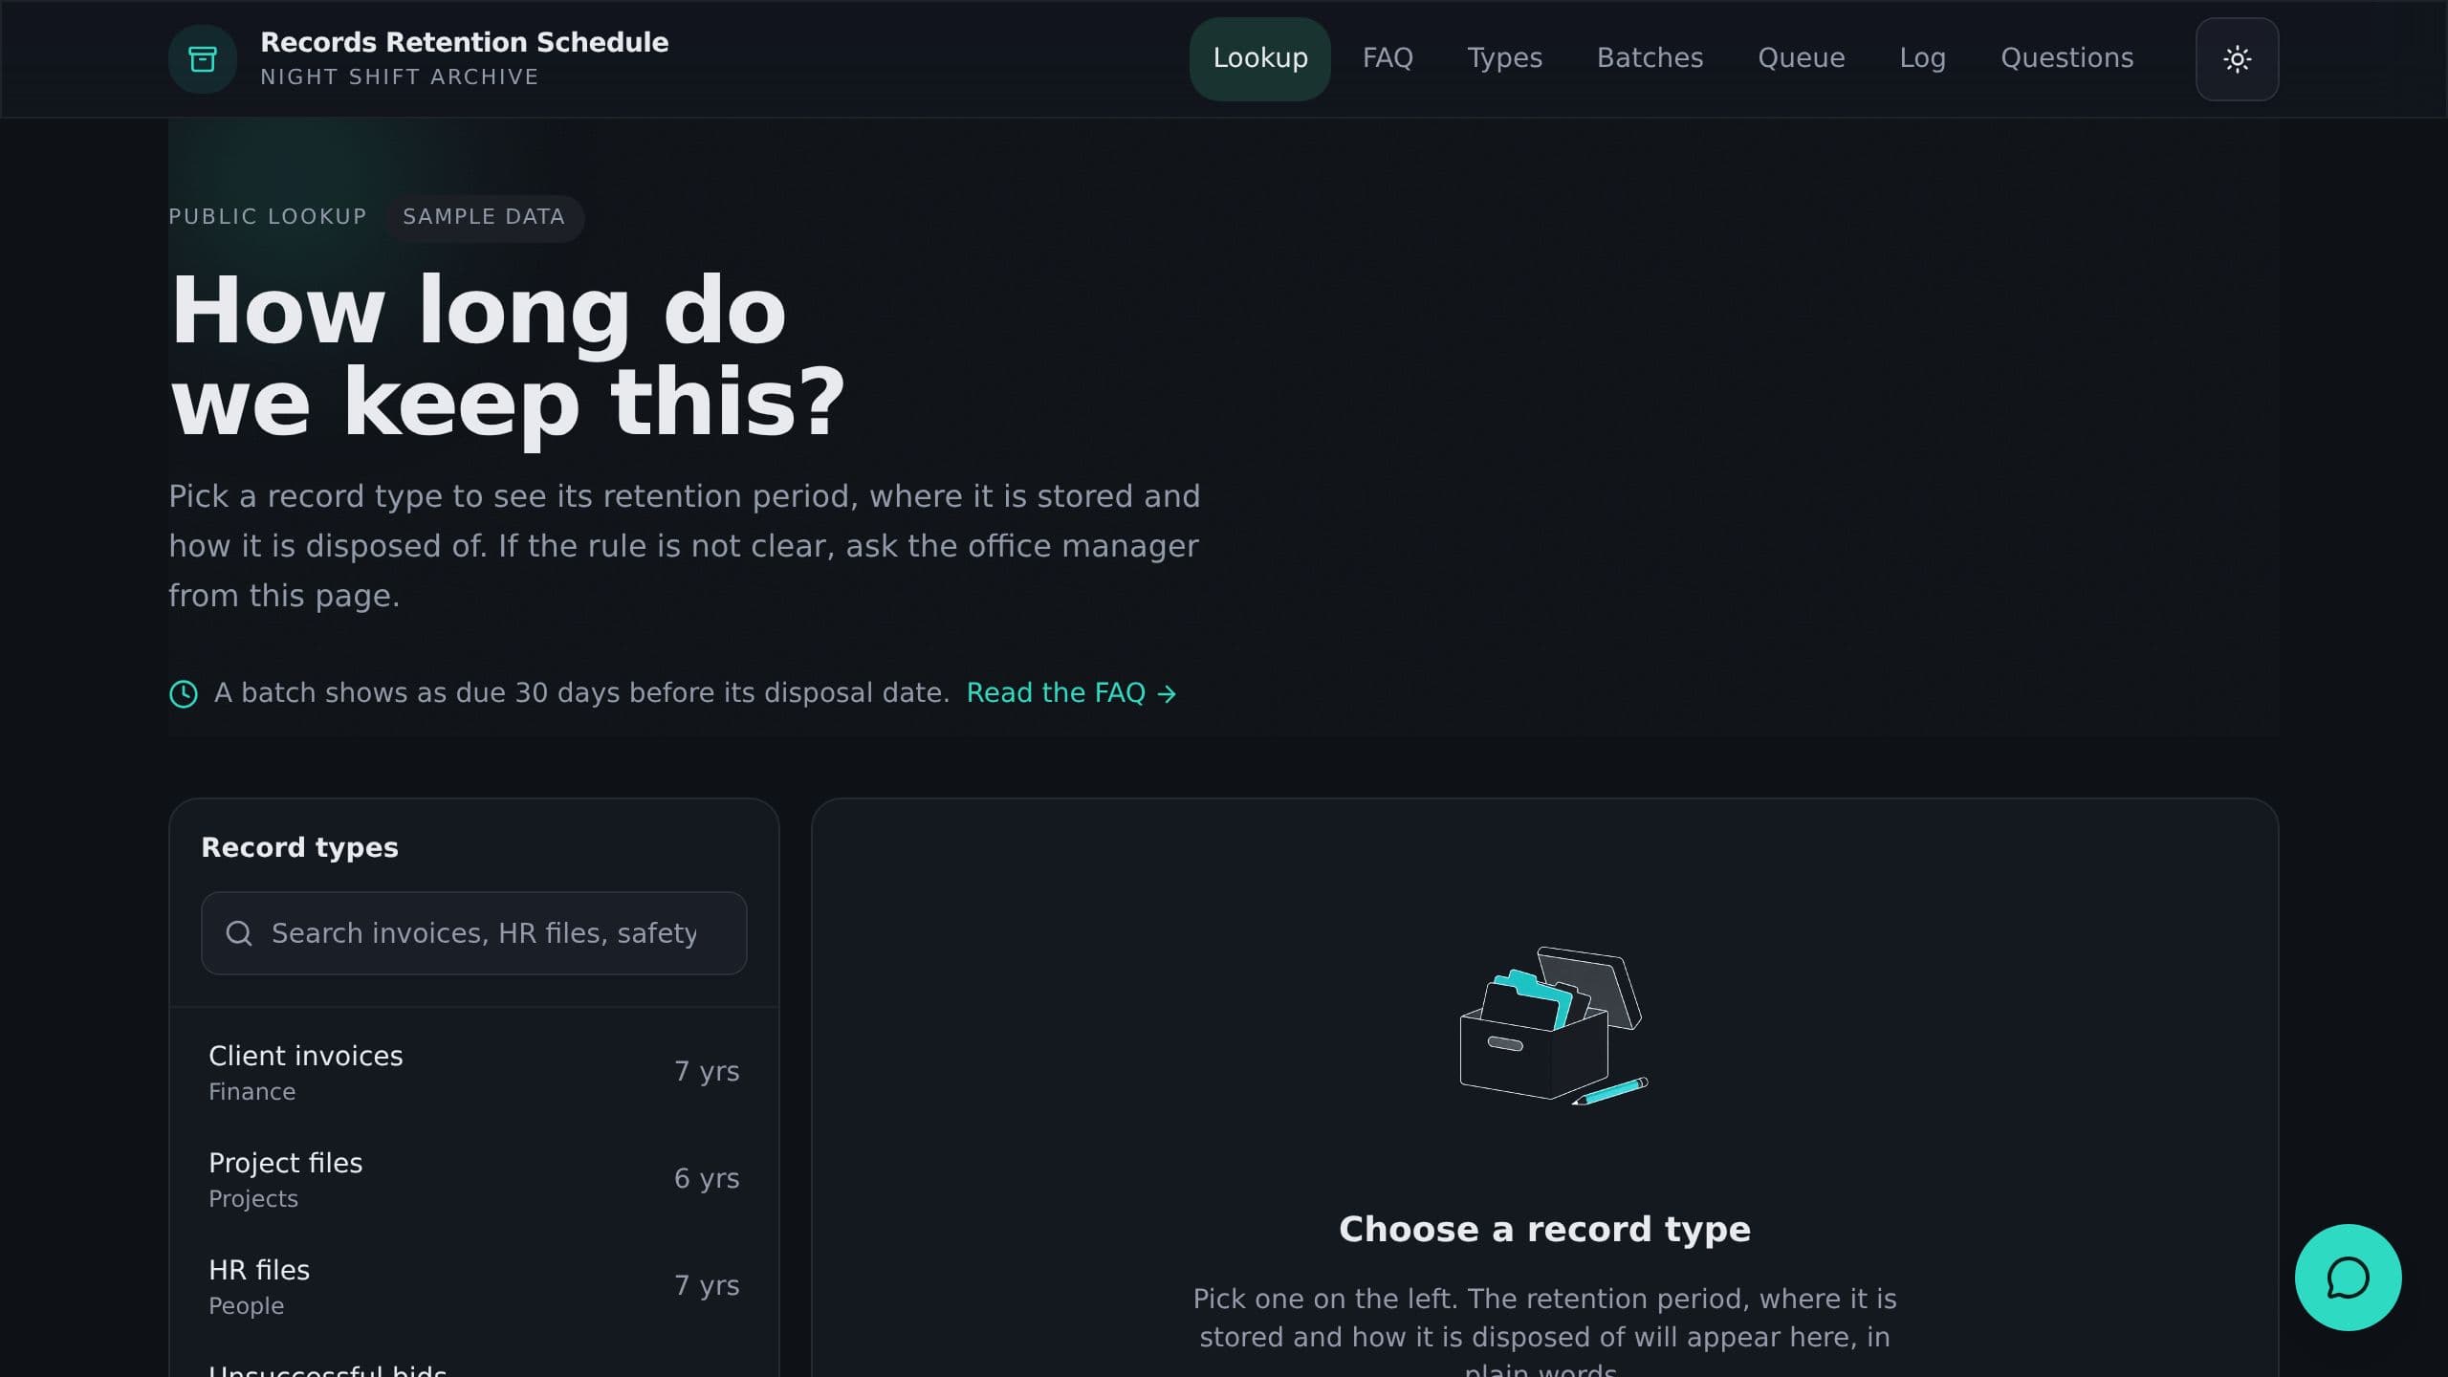Open the Batches tab
The image size is (2448, 1377).
click(x=1650, y=58)
